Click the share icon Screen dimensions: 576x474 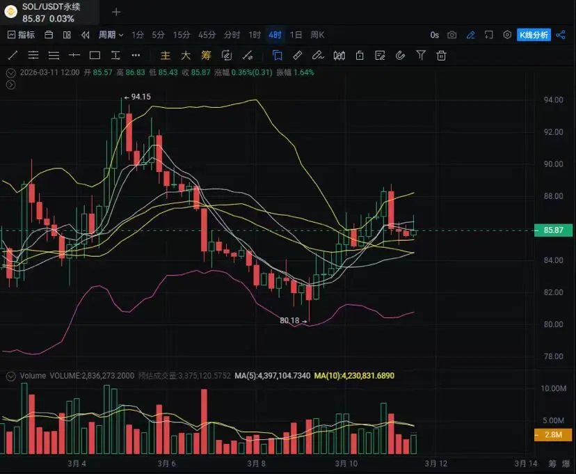click(x=561, y=35)
